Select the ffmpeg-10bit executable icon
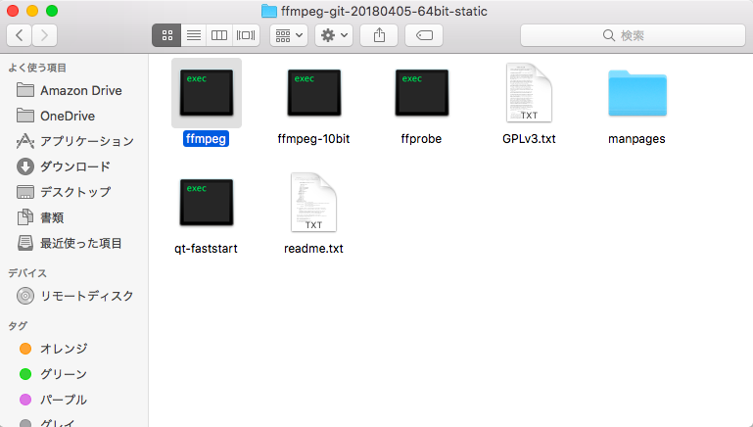This screenshot has height=427, width=753. (x=314, y=93)
